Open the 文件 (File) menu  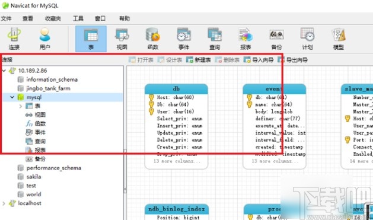6,18
